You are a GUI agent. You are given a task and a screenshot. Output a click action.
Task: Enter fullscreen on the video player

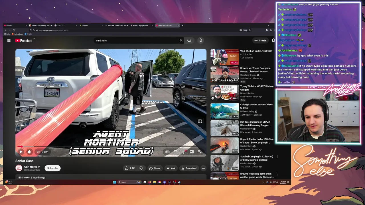click(200, 152)
